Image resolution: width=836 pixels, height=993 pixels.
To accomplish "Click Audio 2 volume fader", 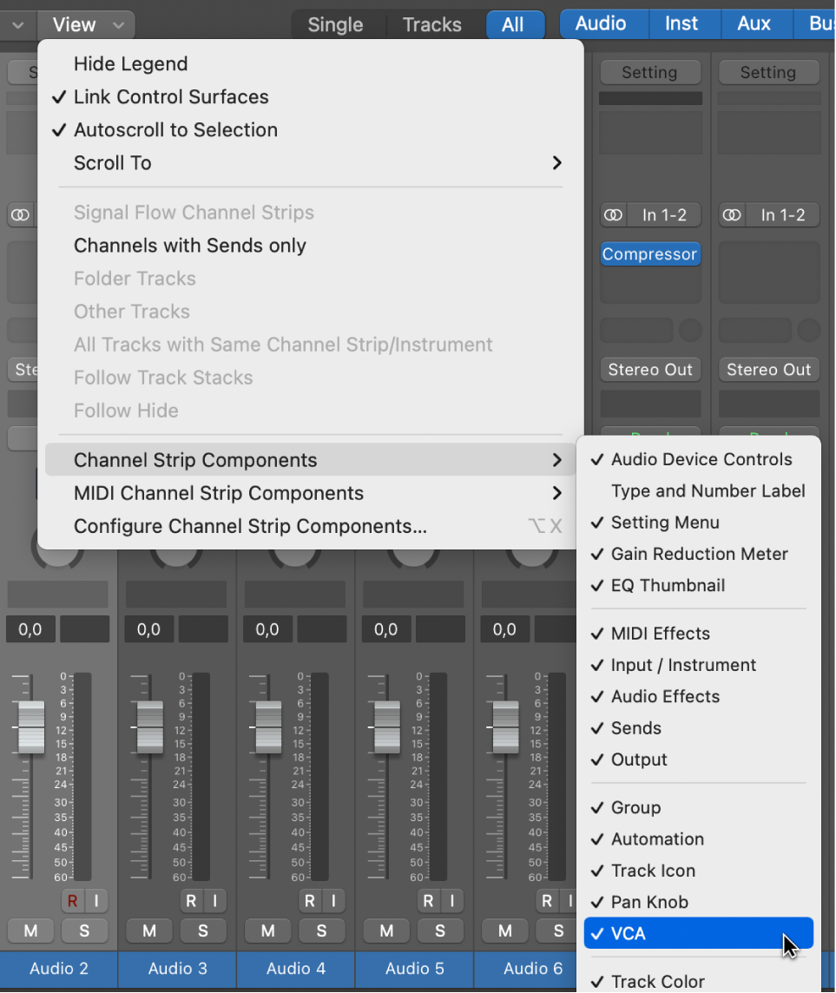I will (x=31, y=727).
